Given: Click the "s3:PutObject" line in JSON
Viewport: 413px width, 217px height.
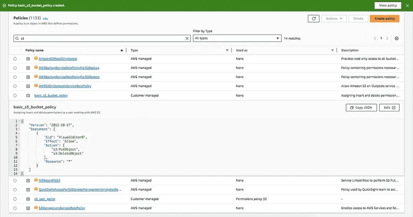Looking at the screenshot, I should pyautogui.click(x=65, y=150).
